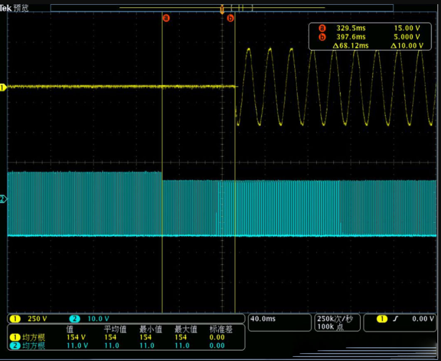The width and height of the screenshot is (441, 361).
Task: Click the delta time readout Δ68.12ms
Action: tap(351, 46)
